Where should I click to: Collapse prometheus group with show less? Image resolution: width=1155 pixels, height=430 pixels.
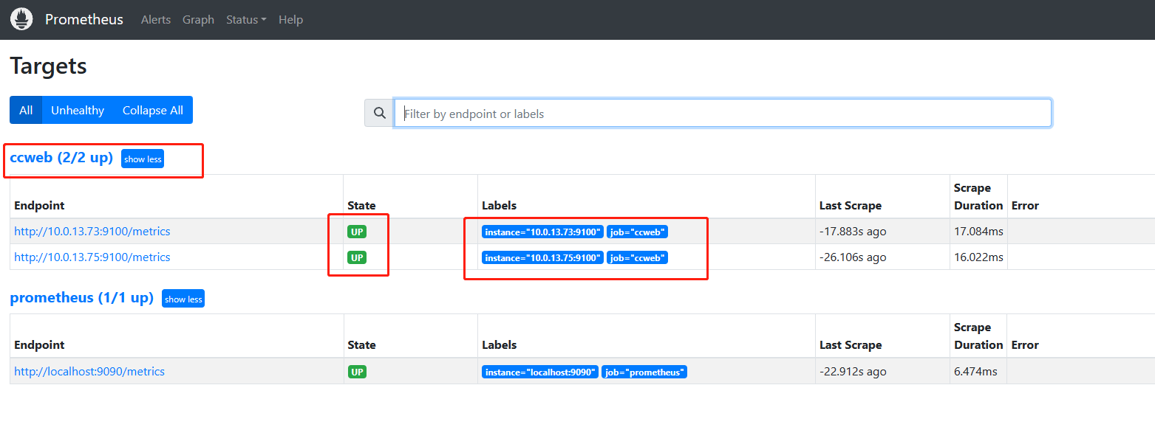click(x=183, y=299)
